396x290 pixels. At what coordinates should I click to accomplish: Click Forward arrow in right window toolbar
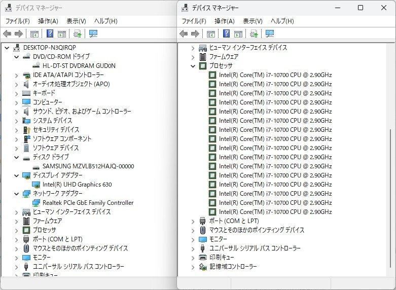(x=195, y=33)
